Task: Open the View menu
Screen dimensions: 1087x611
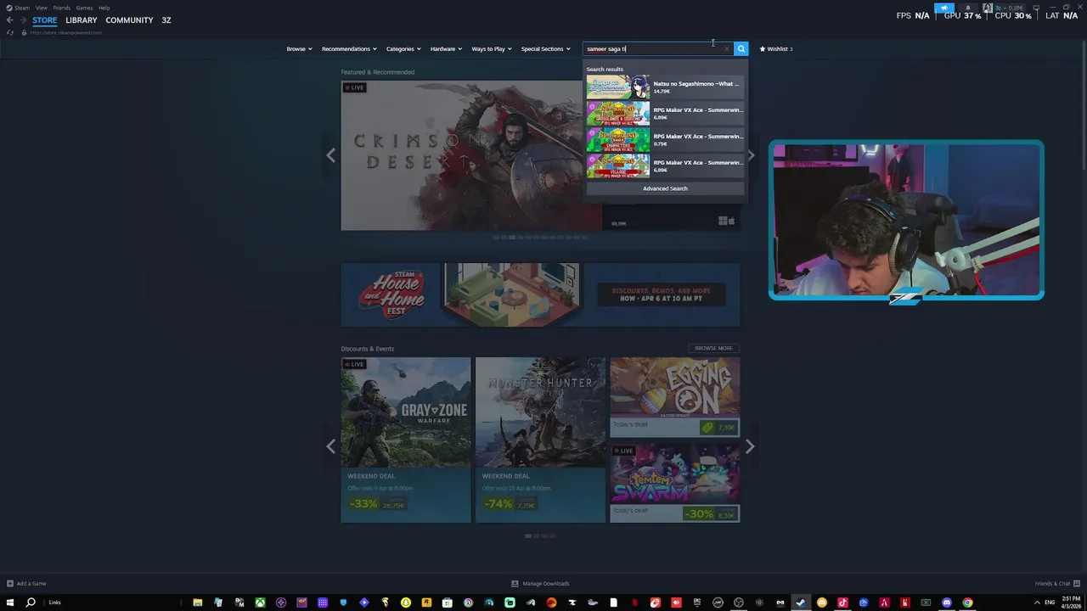Action: [41, 8]
